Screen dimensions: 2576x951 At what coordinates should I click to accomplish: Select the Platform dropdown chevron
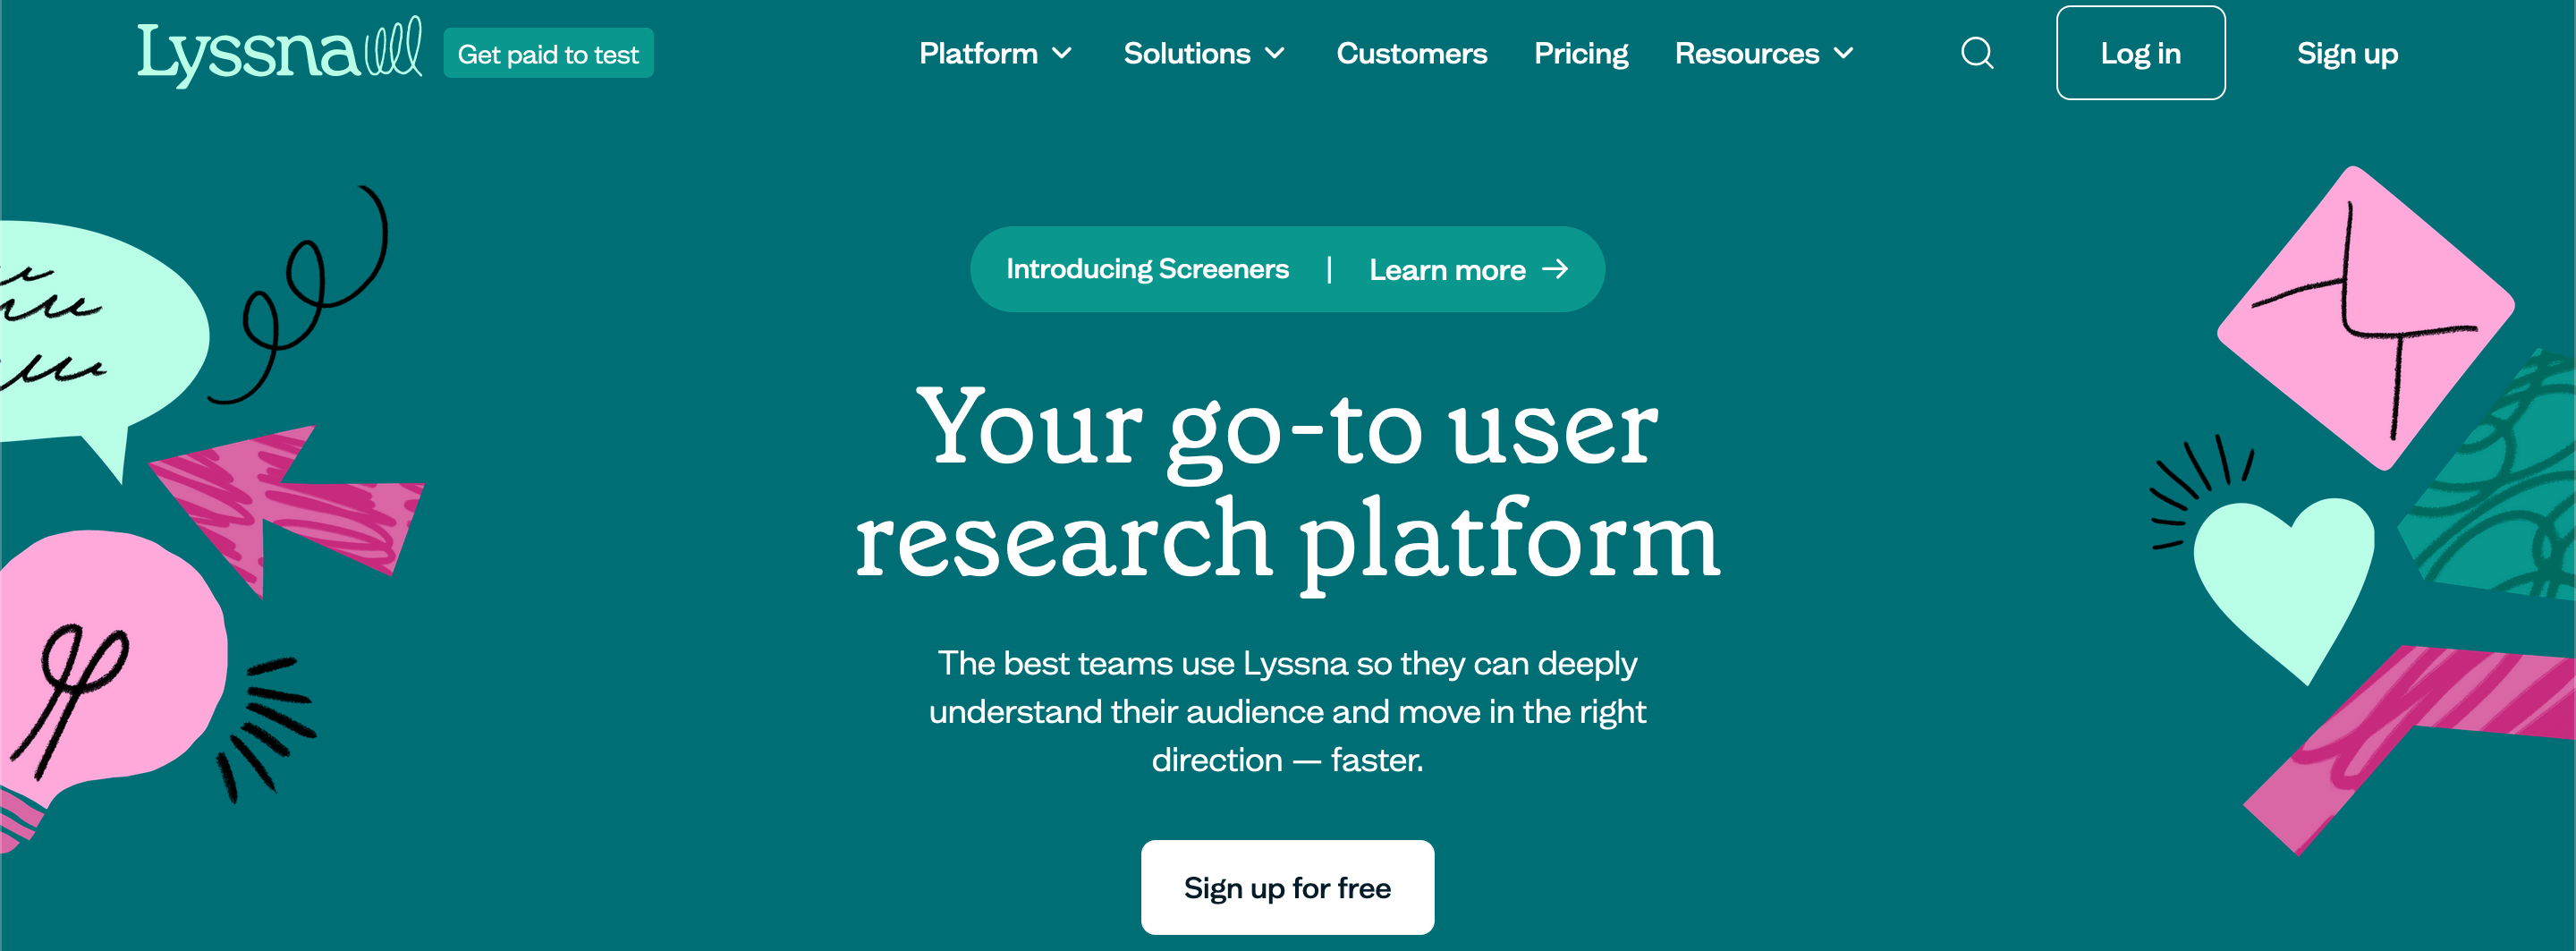(x=1063, y=55)
